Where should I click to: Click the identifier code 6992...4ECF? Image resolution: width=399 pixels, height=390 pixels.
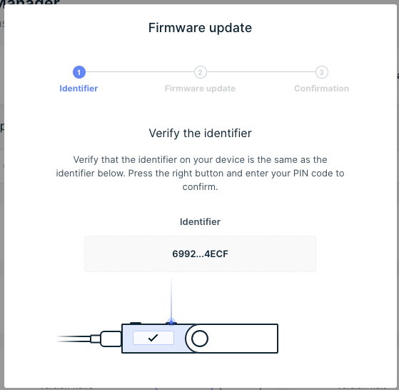click(201, 254)
